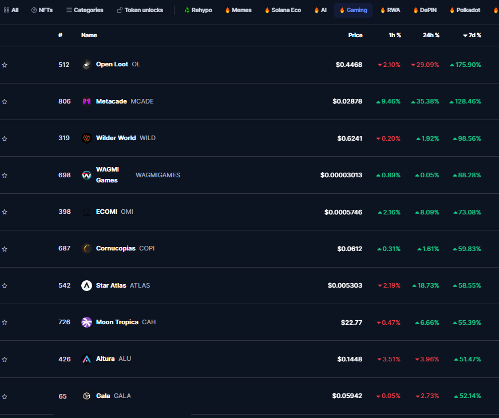Open the Open Loot coin page
This screenshot has height=418, width=499.
pyautogui.click(x=112, y=64)
